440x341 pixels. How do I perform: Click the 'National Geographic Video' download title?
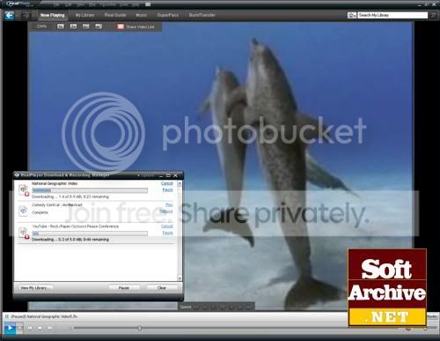(x=55, y=183)
